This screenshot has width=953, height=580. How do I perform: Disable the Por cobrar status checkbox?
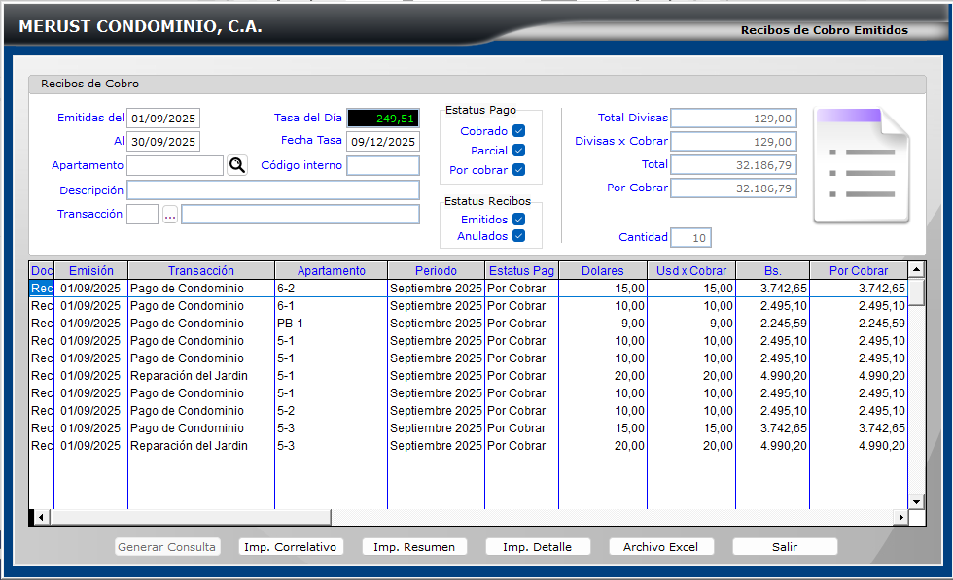pos(519,170)
